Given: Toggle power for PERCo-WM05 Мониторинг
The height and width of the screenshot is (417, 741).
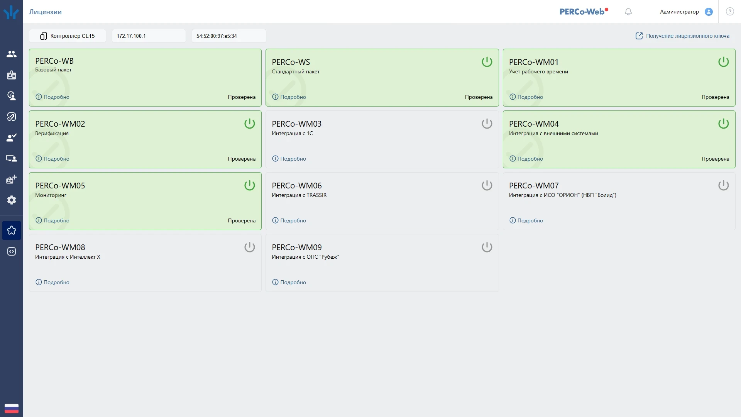Looking at the screenshot, I should pos(250,185).
